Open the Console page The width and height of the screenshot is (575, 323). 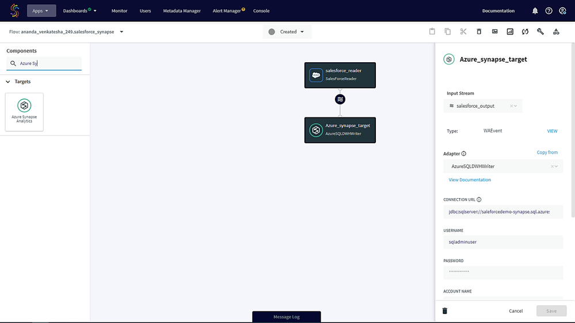click(x=261, y=10)
